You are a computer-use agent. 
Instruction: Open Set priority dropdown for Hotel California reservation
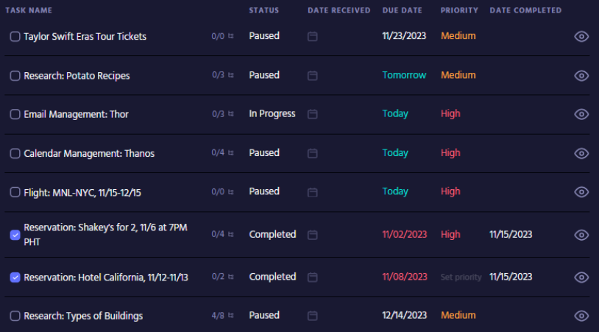461,278
